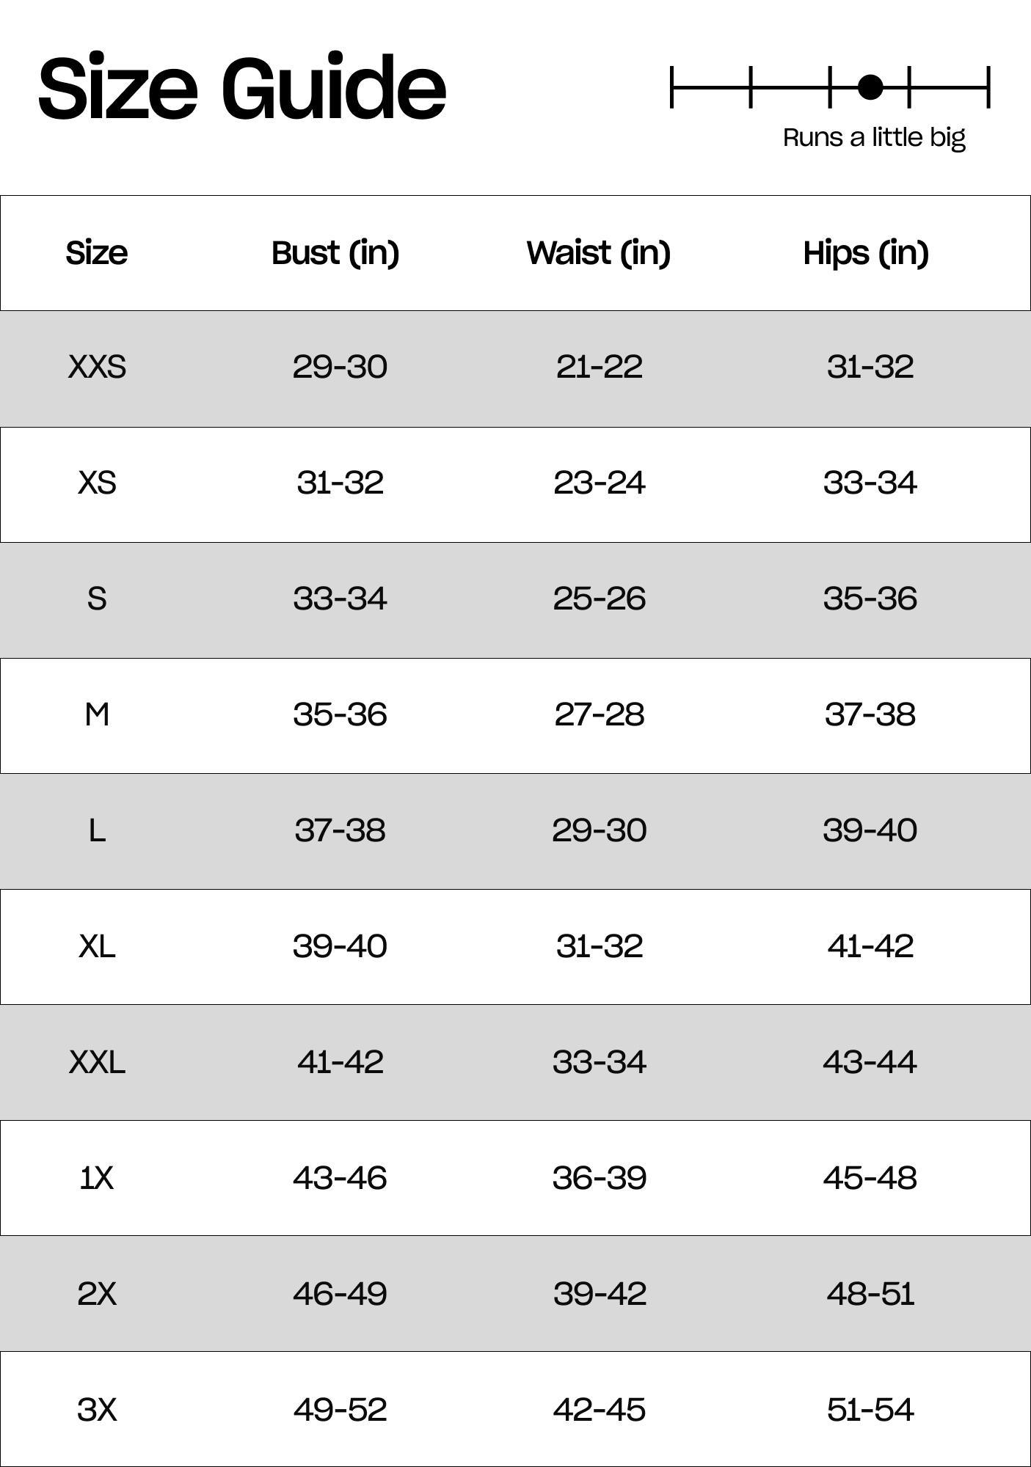
Task: Click the XS size label
Action: [97, 483]
